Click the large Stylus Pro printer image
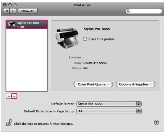The height and width of the screenshot is (132, 165). [67, 38]
